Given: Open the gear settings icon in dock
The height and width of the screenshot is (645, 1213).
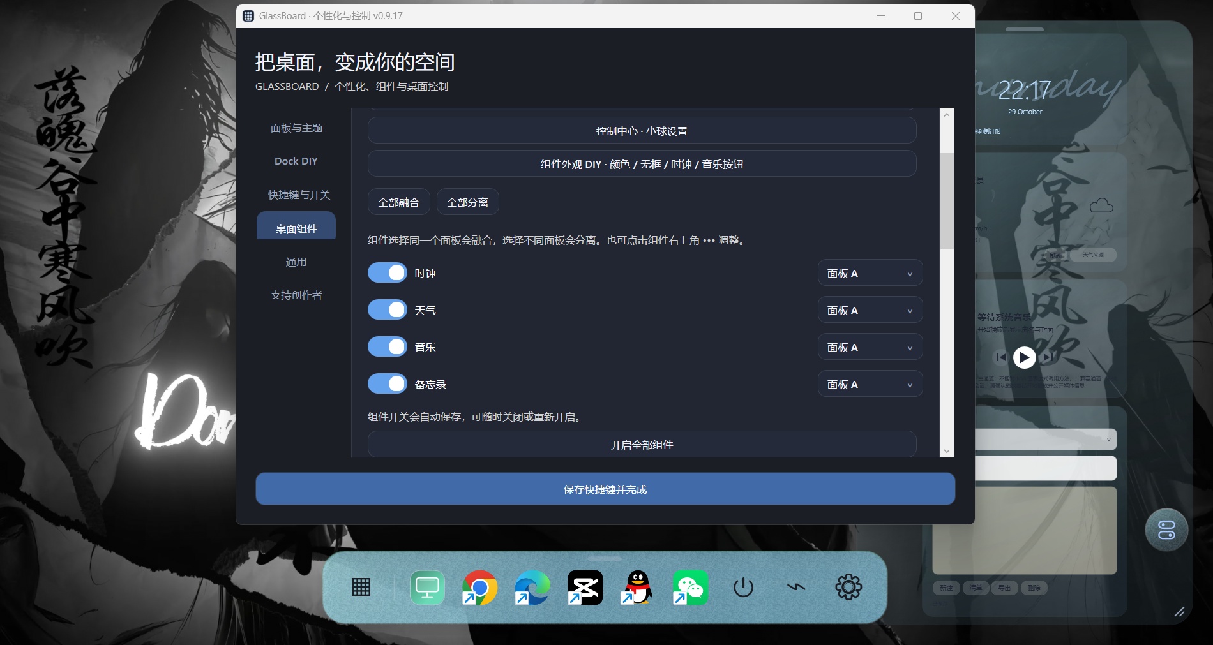Looking at the screenshot, I should click(x=848, y=587).
